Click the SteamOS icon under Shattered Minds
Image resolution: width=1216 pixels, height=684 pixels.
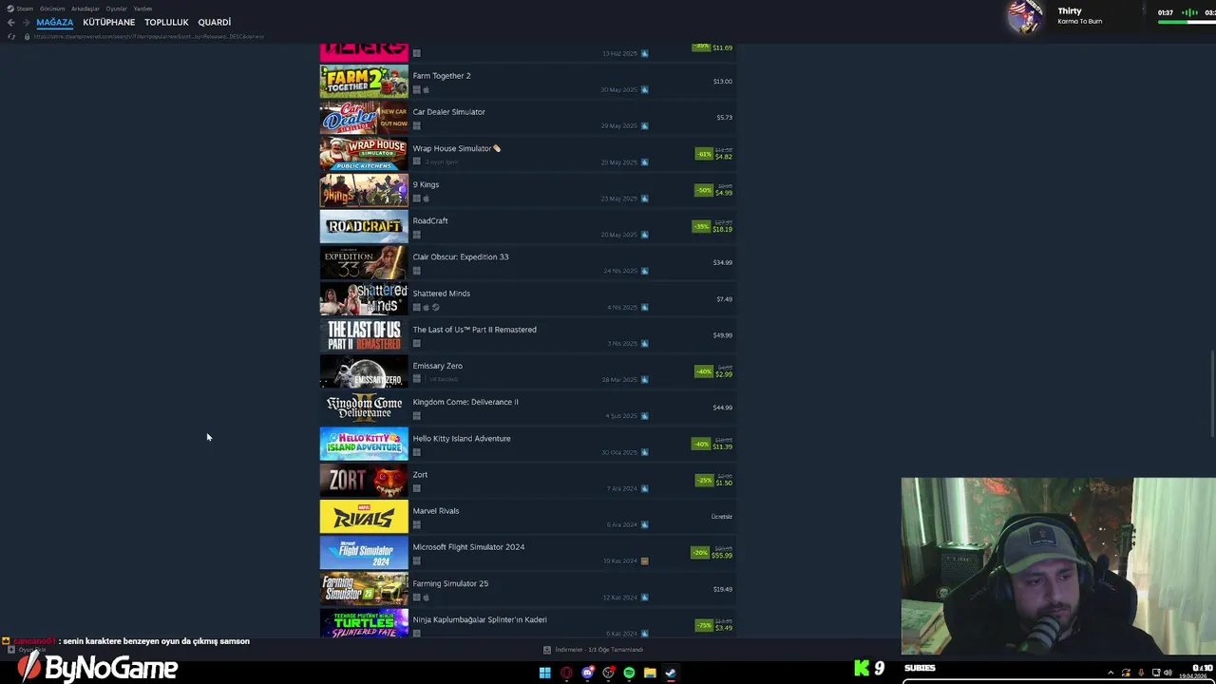tap(435, 307)
